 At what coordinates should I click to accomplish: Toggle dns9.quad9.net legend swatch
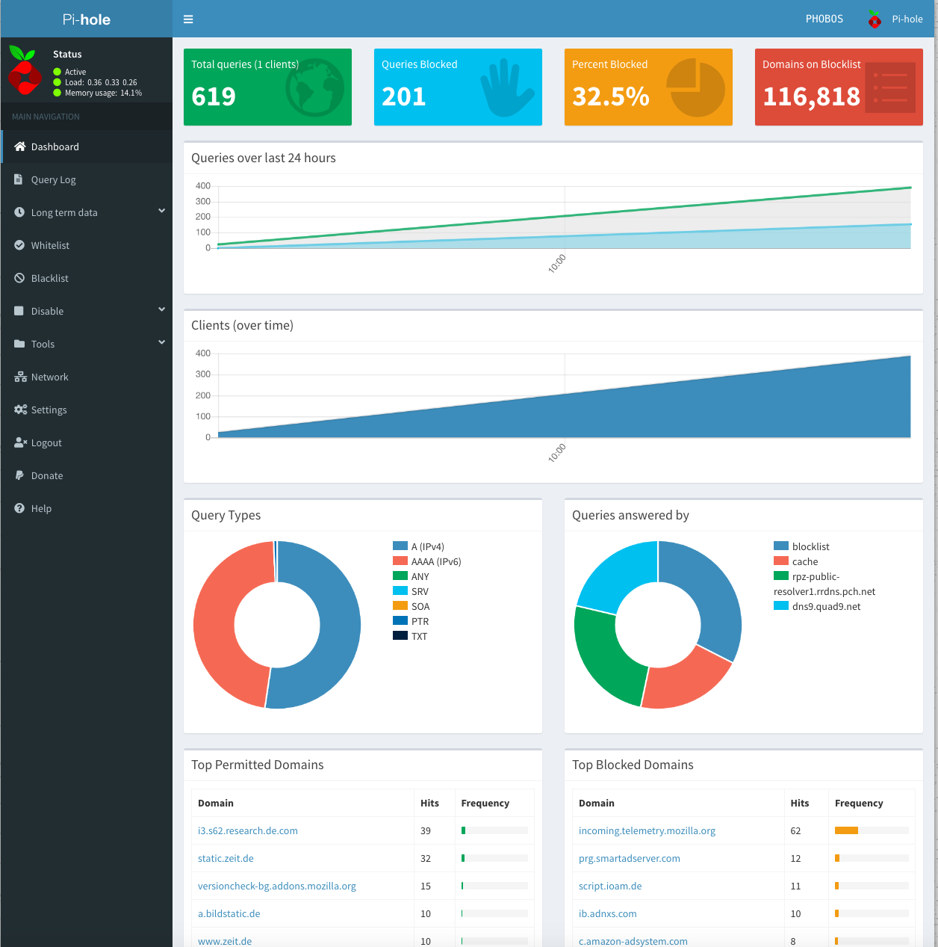coord(781,606)
